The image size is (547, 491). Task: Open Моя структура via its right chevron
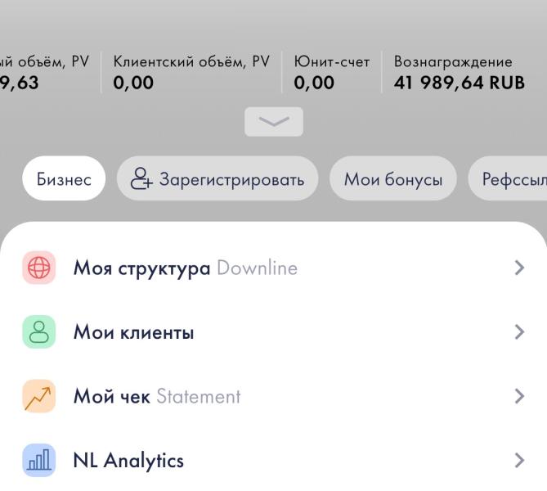tap(519, 268)
